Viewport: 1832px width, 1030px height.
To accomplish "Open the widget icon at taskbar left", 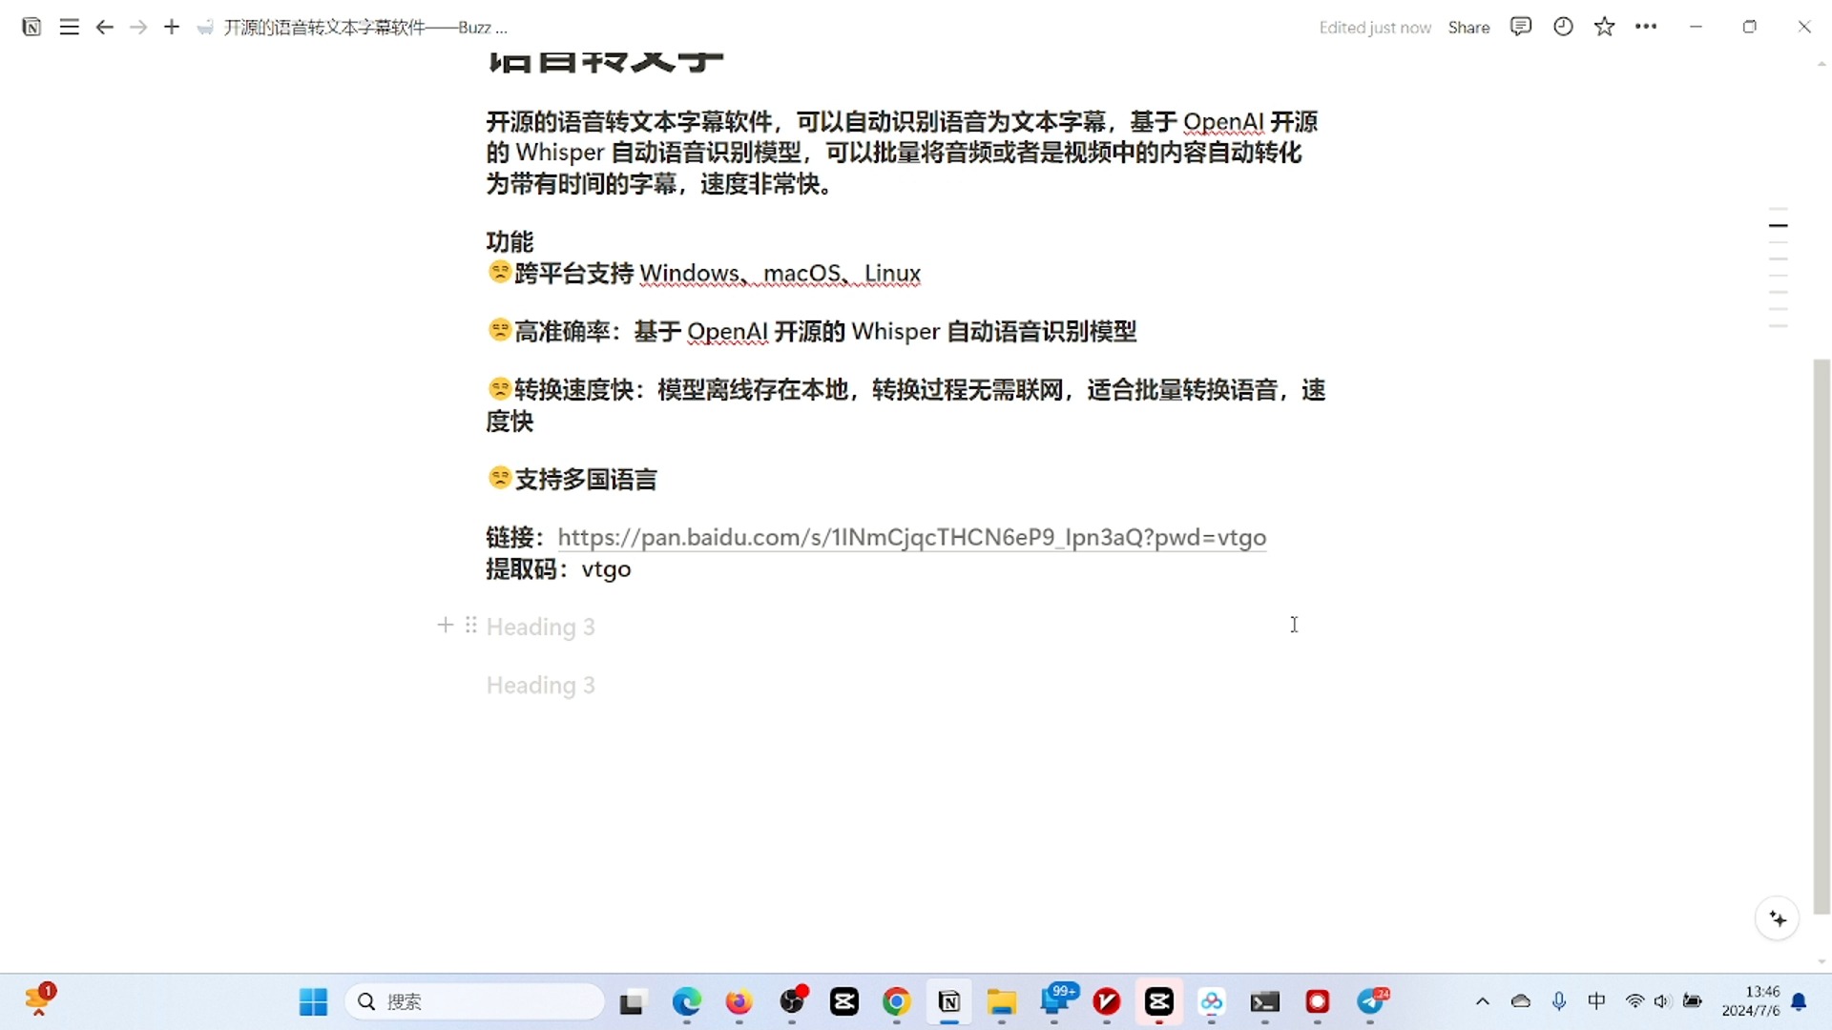I will tap(40, 999).
